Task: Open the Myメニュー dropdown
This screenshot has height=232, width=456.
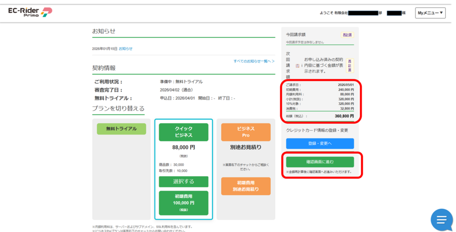Action: (x=430, y=13)
